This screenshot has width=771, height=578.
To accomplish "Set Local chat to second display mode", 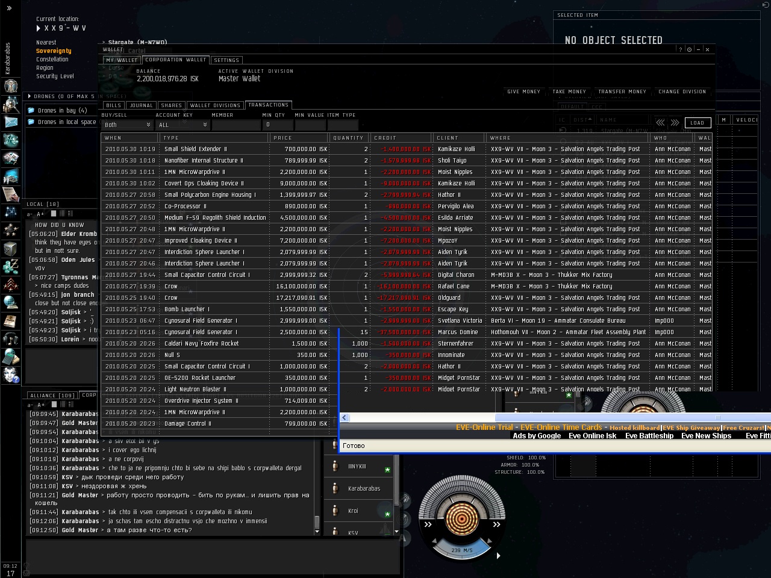I will click(62, 213).
